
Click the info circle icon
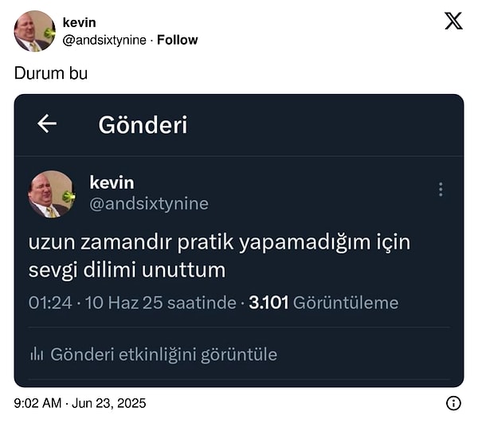[x=453, y=403]
